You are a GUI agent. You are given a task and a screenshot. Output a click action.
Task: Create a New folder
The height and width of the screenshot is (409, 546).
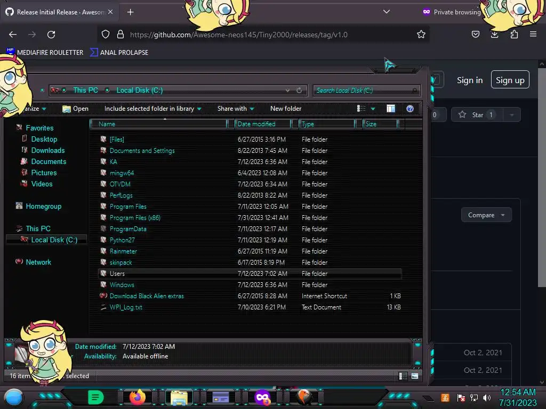pos(286,109)
